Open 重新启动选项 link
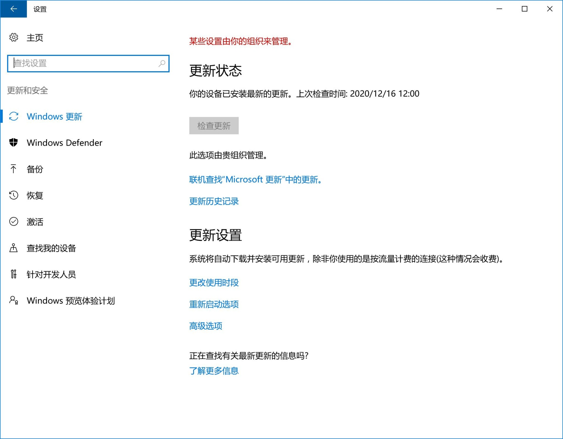 coord(214,304)
